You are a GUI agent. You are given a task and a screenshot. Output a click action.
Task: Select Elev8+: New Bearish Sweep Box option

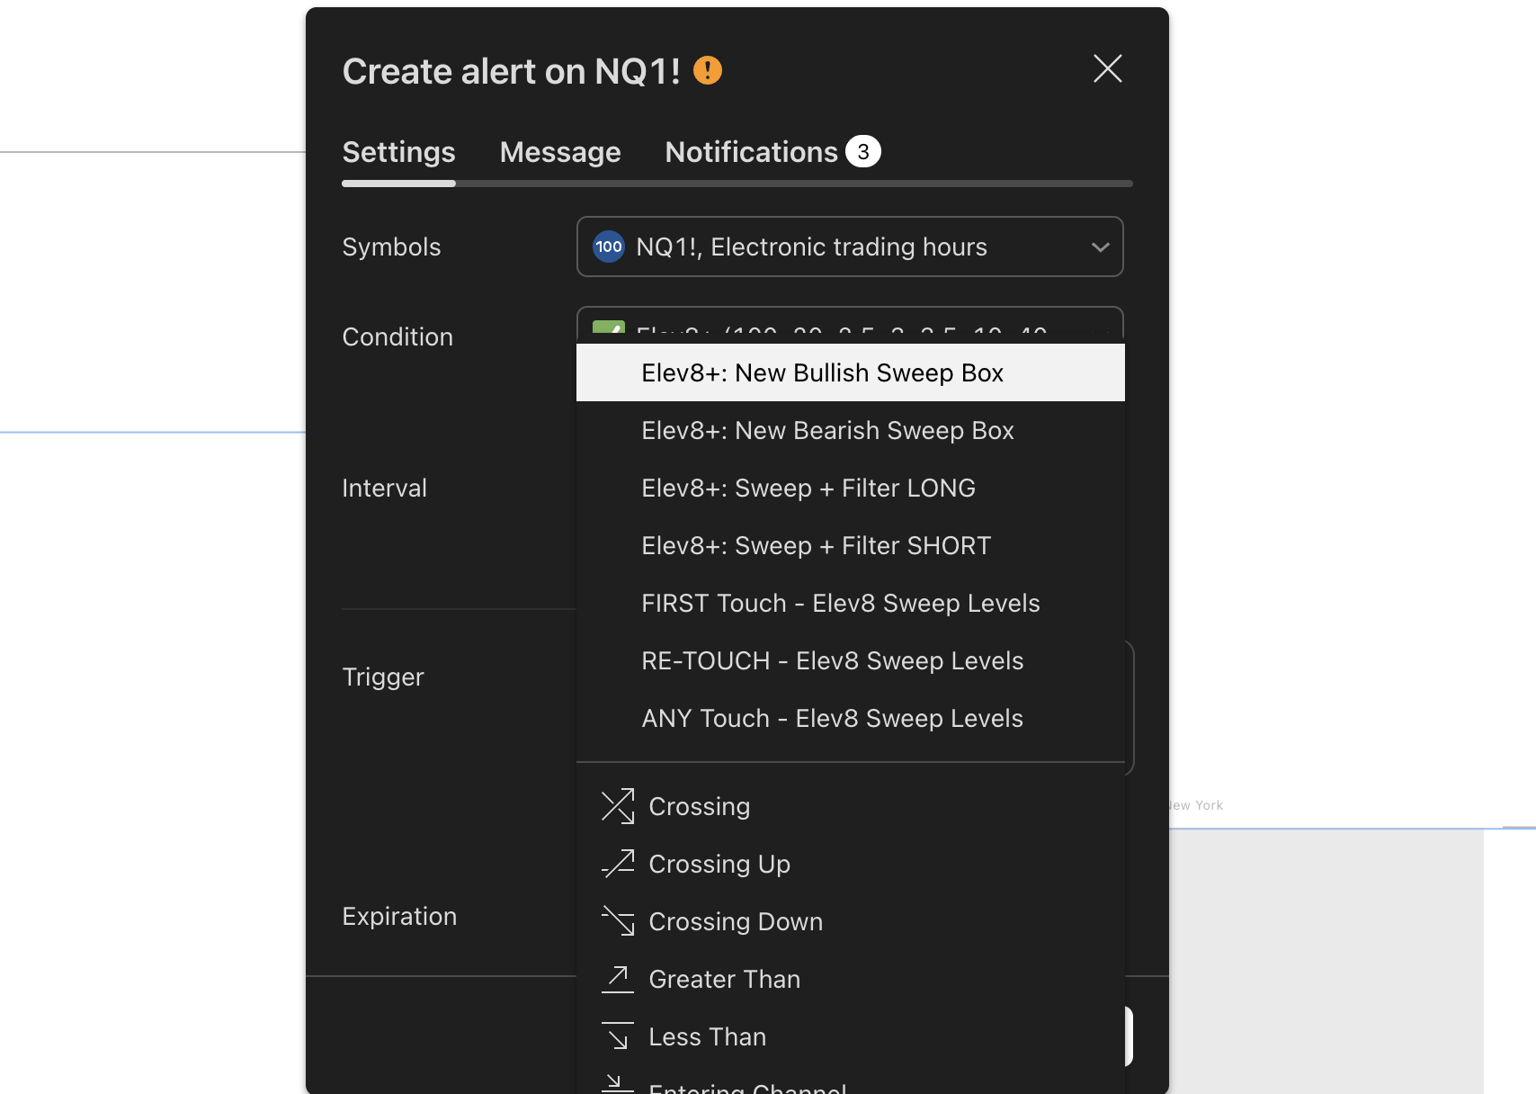(x=827, y=430)
